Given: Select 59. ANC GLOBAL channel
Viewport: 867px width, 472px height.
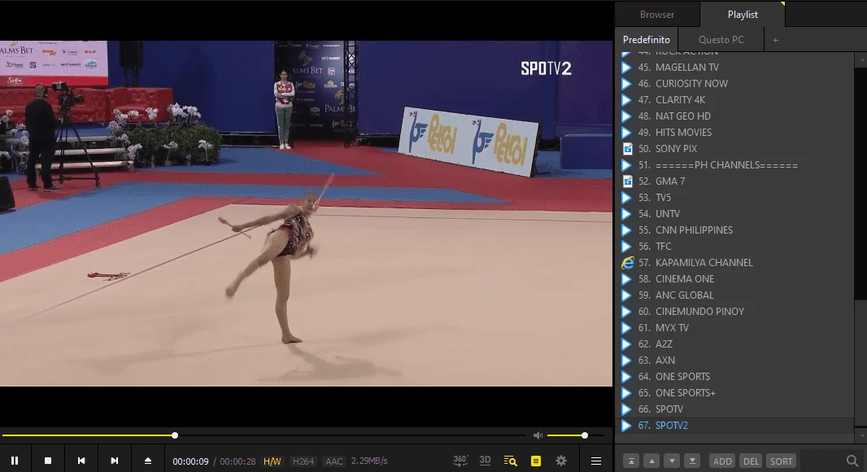Looking at the screenshot, I should (x=734, y=295).
